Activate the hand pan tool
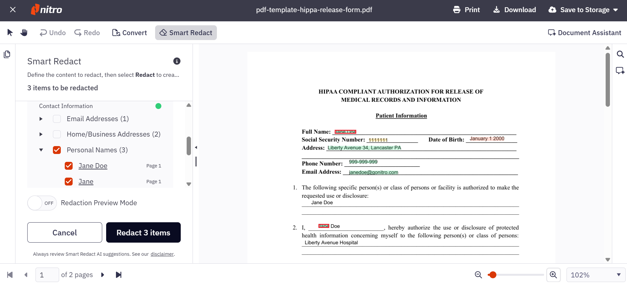Viewport: 627px width, 283px height. 24,33
